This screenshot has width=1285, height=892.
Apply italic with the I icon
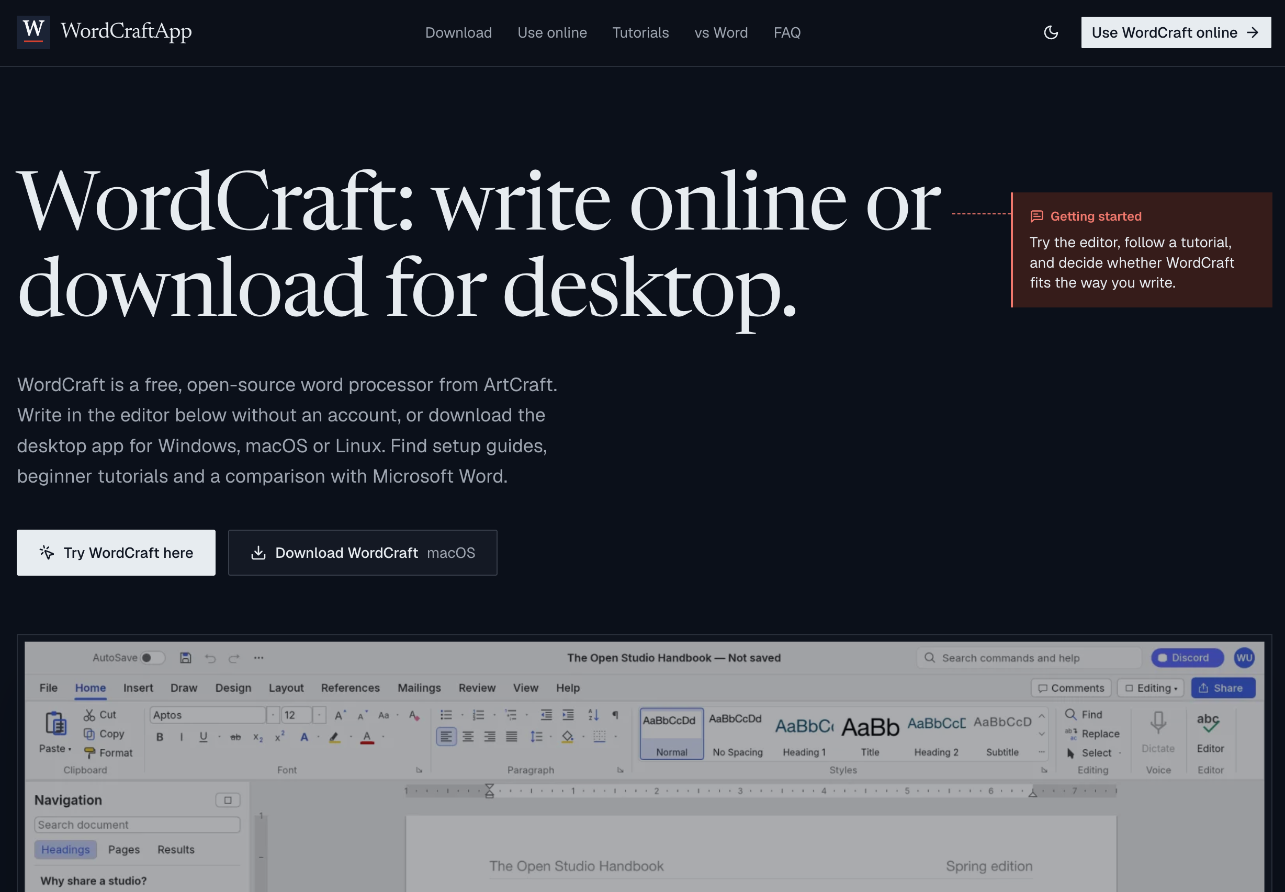click(x=181, y=737)
